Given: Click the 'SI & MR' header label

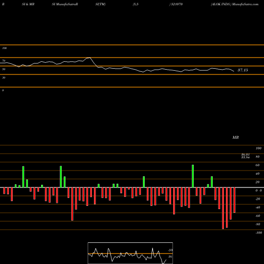Looking at the screenshot, I should [28, 4].
